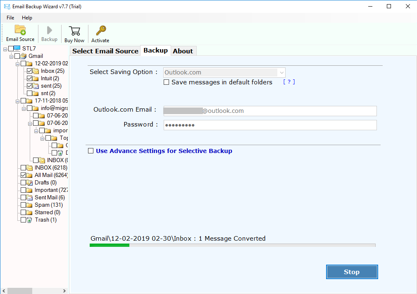Image resolution: width=417 pixels, height=294 pixels.
Task: Collapse the 17-11-2018 folder node
Action: (x=17, y=101)
